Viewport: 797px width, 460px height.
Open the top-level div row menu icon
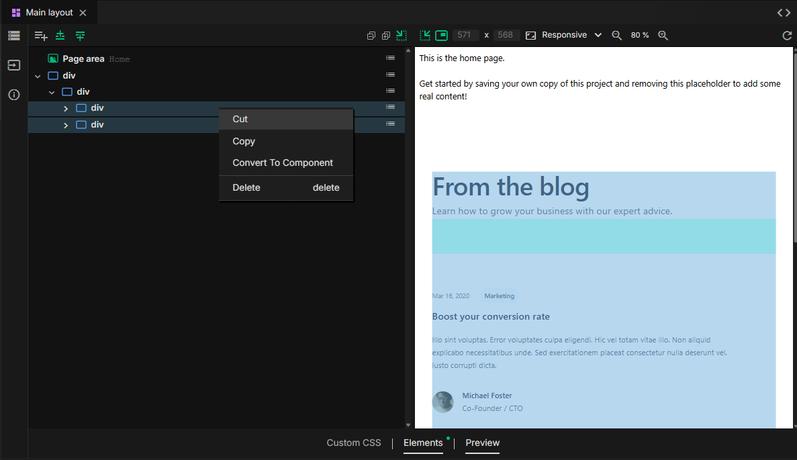click(390, 75)
